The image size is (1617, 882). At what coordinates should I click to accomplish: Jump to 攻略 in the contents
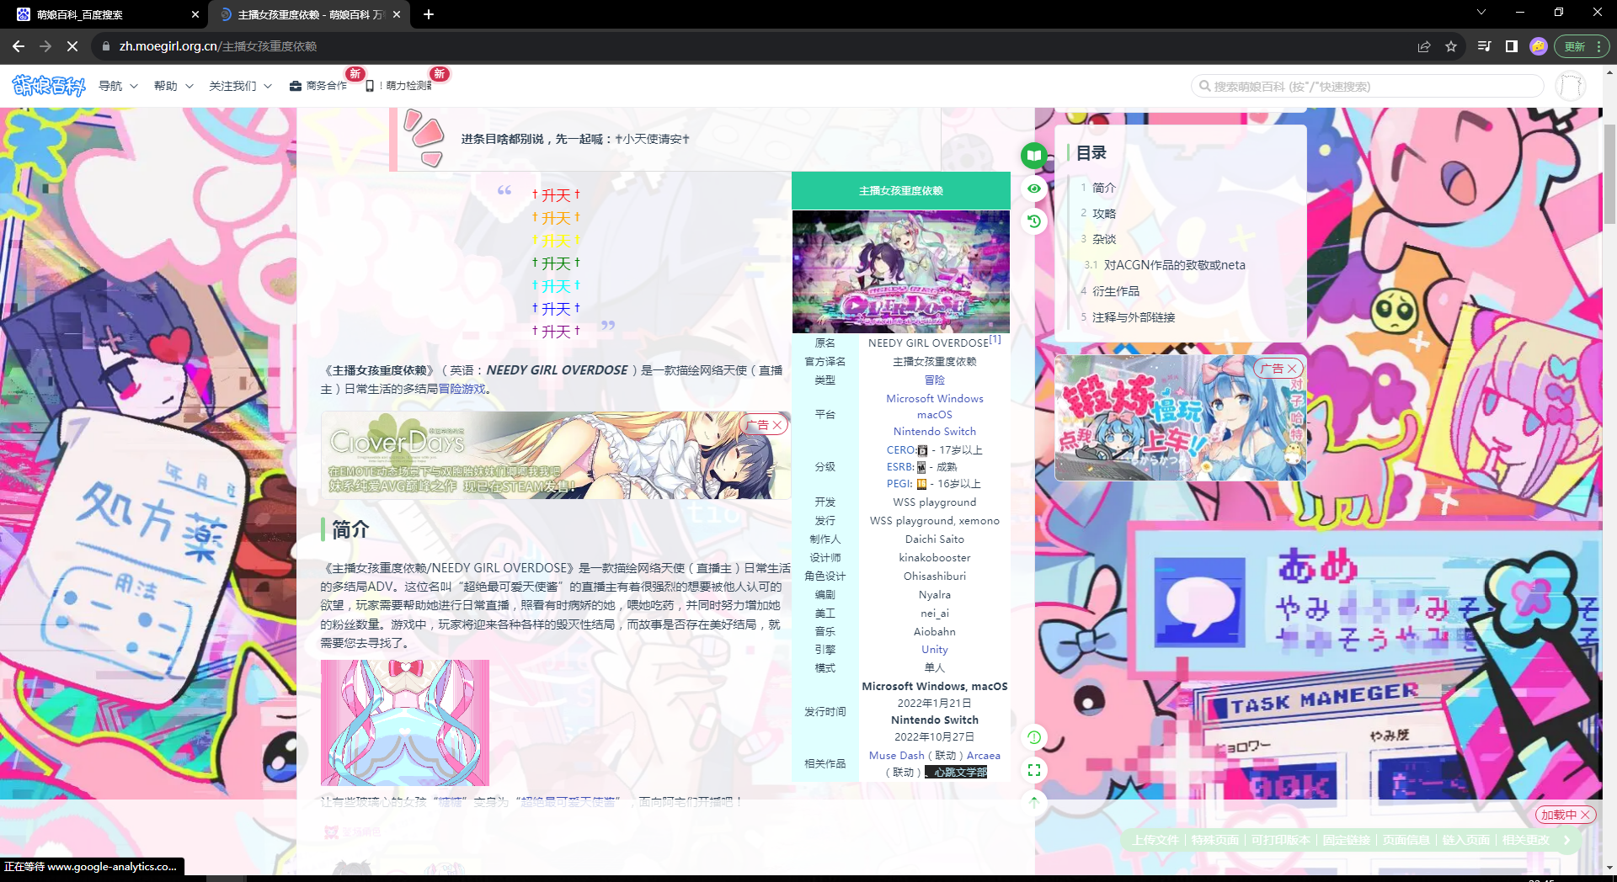(1103, 214)
